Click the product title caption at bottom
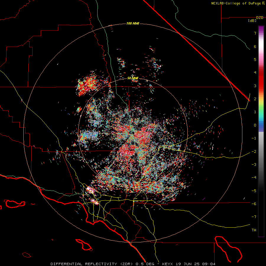Screen dimensions: 266x266 click(133, 264)
